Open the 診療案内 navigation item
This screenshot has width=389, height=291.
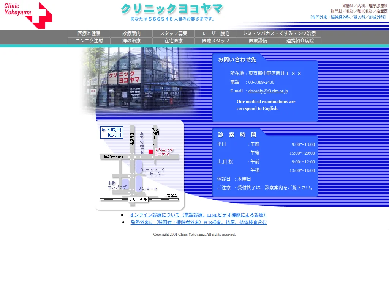pyautogui.click(x=131, y=33)
